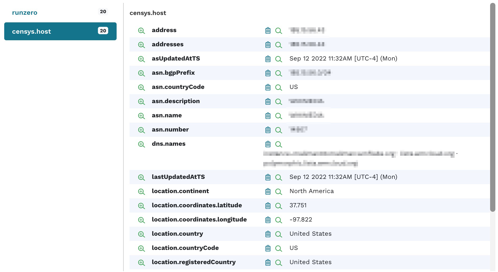498x272 pixels.
Task: Zoom into the addresses field
Action: [x=142, y=45]
